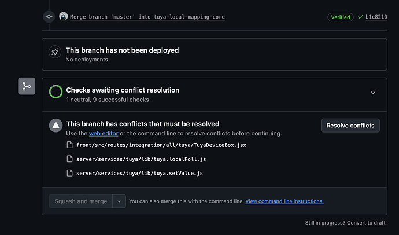
Task: Click the Convert to draft link
Action: (x=366, y=223)
